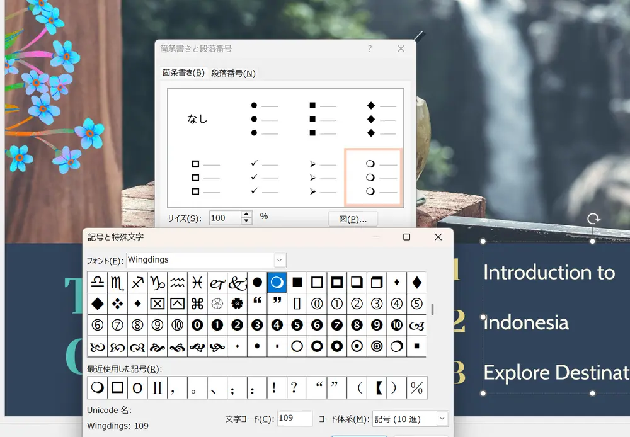The width and height of the screenshot is (630, 437).
Task: Choose the なし no-bullet option
Action: tap(197, 119)
